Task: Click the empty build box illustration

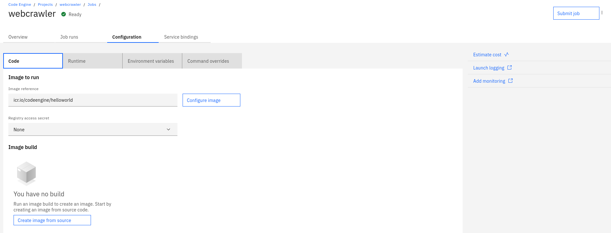Action: point(26,173)
